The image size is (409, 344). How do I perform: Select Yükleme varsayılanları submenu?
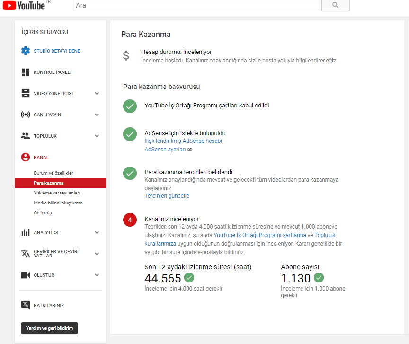57,193
